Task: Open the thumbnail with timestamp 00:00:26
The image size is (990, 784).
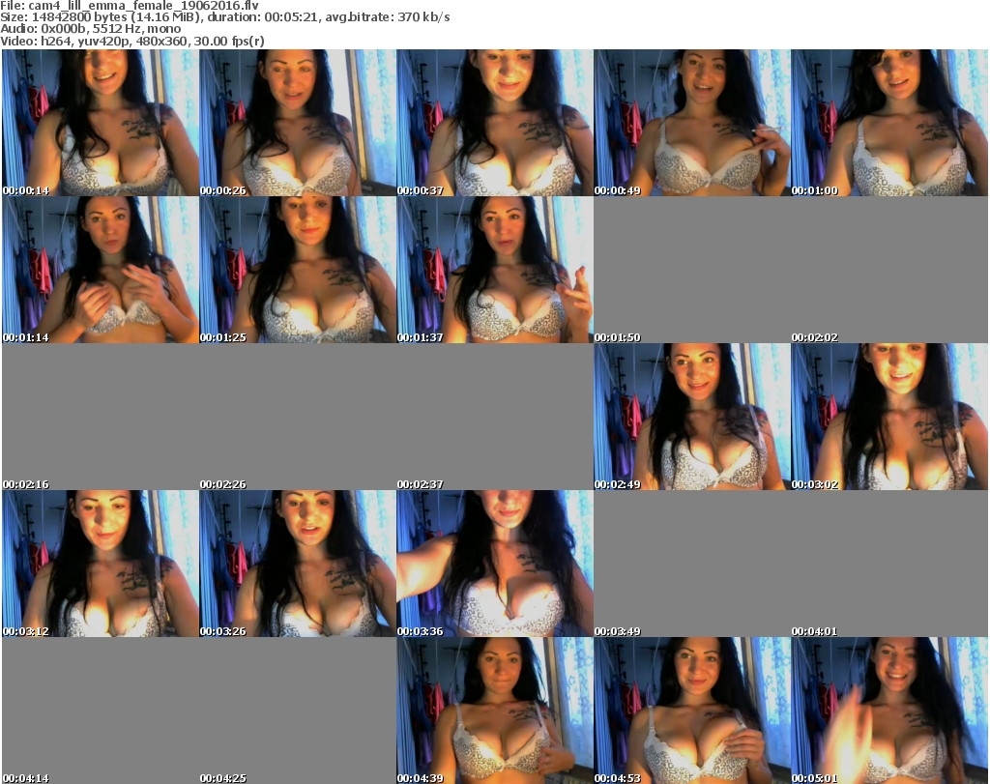Action: coord(298,123)
